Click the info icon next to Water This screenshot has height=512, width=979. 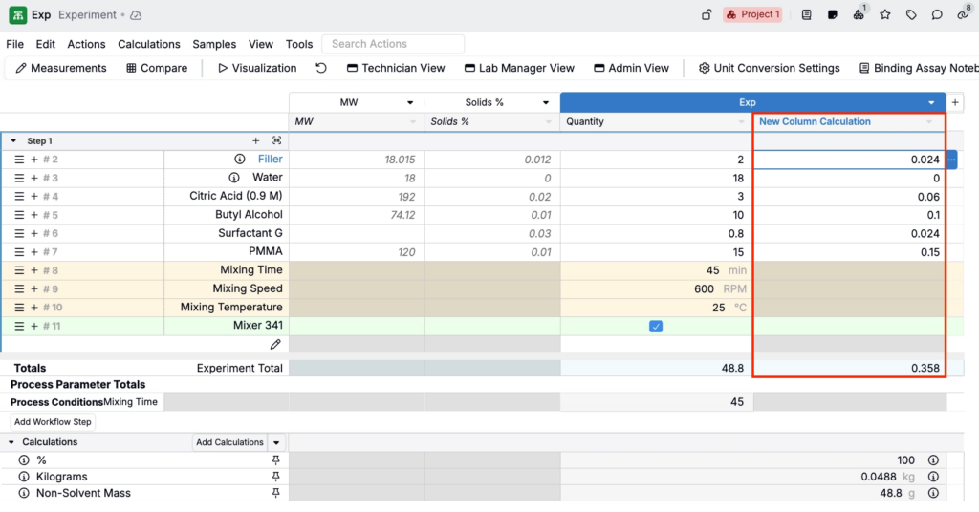click(234, 178)
